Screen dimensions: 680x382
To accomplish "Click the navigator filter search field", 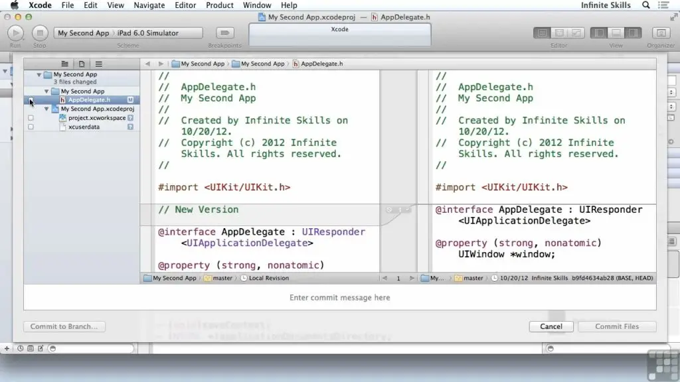I will click(x=91, y=348).
